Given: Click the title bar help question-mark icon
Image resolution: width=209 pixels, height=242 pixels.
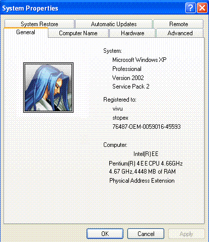Looking at the screenshot, I should point(190,8).
